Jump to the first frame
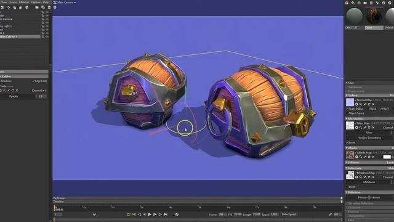394x222 pixels. click(134, 215)
